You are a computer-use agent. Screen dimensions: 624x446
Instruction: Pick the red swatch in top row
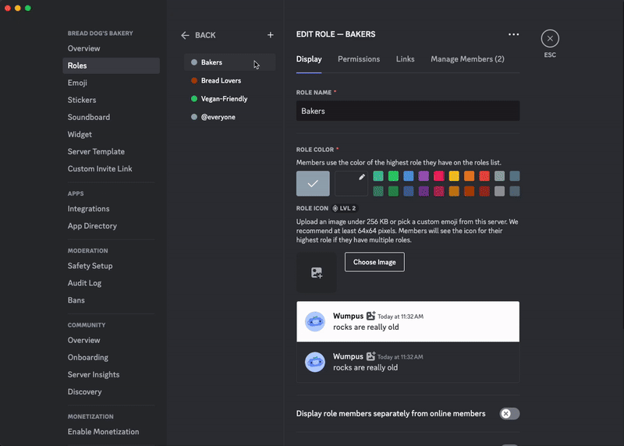click(x=484, y=176)
